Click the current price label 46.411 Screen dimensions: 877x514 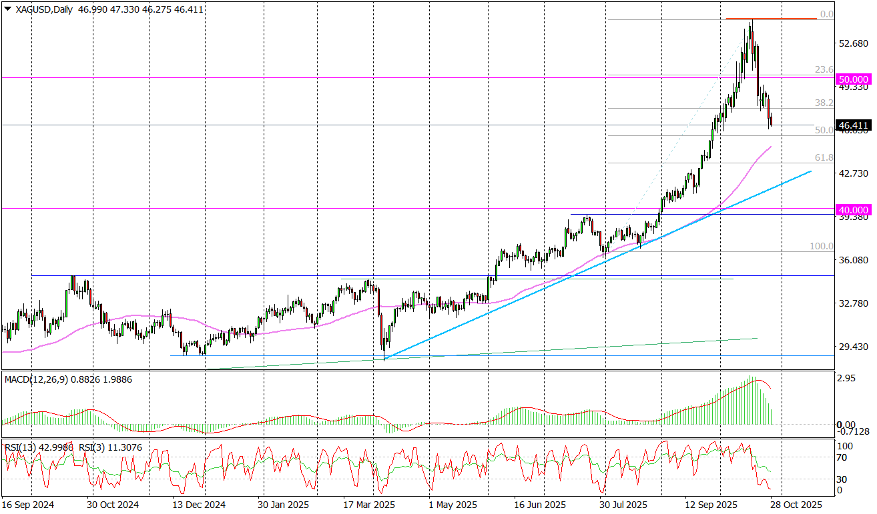tap(854, 125)
